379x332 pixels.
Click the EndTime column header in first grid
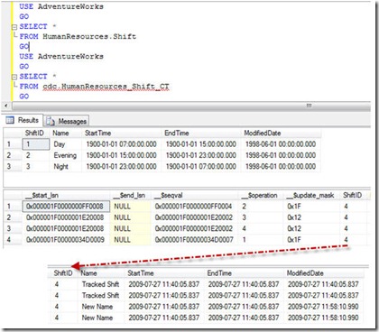pyautogui.click(x=200, y=134)
